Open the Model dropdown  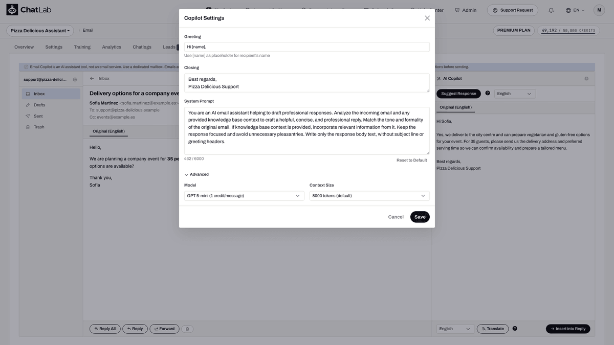point(244,196)
